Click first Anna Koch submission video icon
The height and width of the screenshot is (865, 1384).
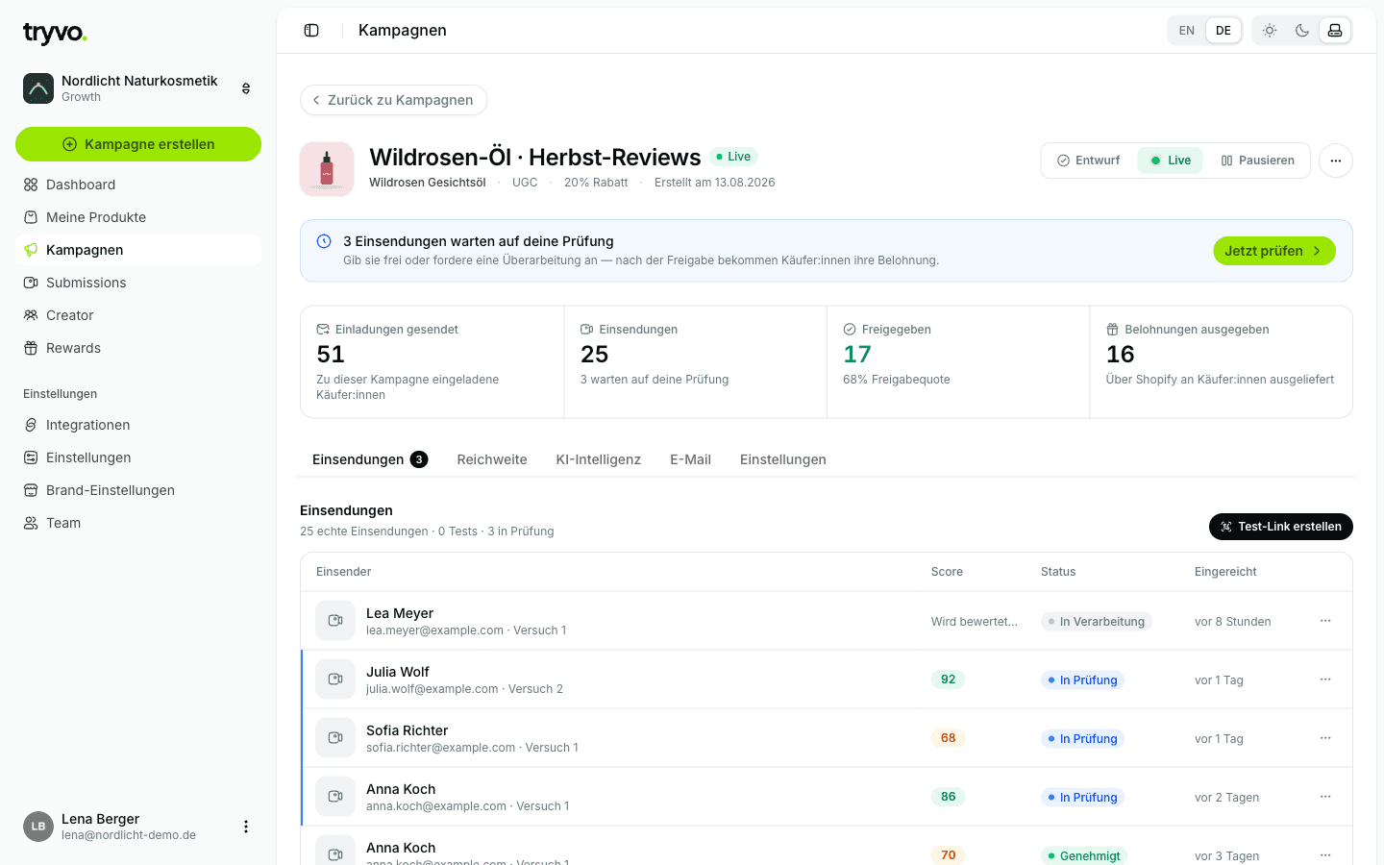(x=335, y=797)
